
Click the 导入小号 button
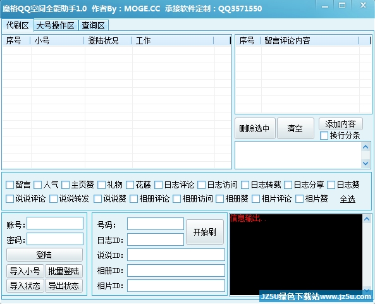25,271
